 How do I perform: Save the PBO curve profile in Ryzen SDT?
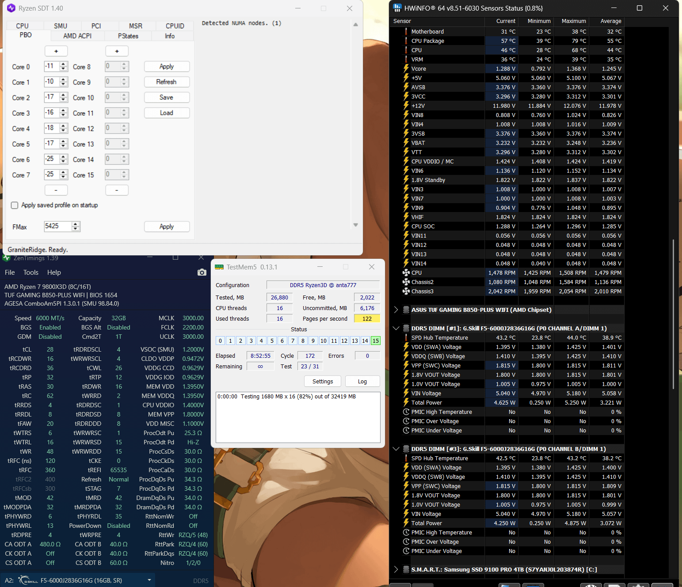coord(167,98)
